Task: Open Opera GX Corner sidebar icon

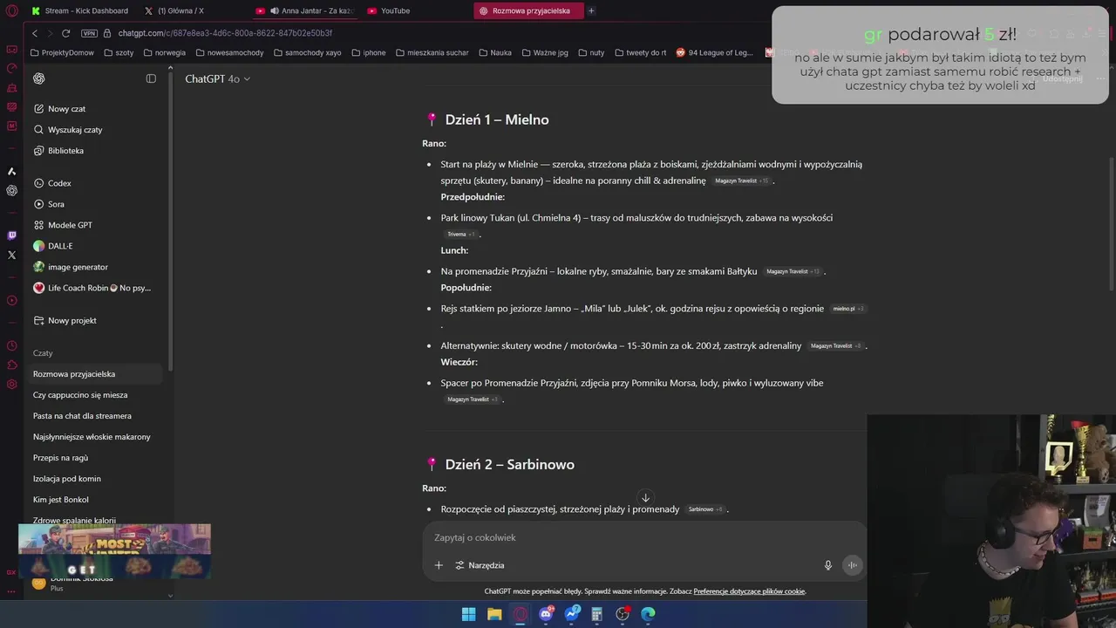Action: [11, 50]
